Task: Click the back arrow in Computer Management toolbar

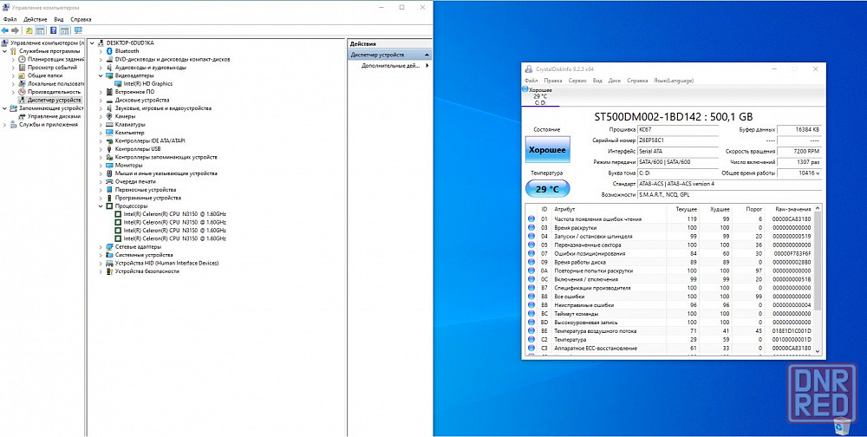Action: [5, 29]
